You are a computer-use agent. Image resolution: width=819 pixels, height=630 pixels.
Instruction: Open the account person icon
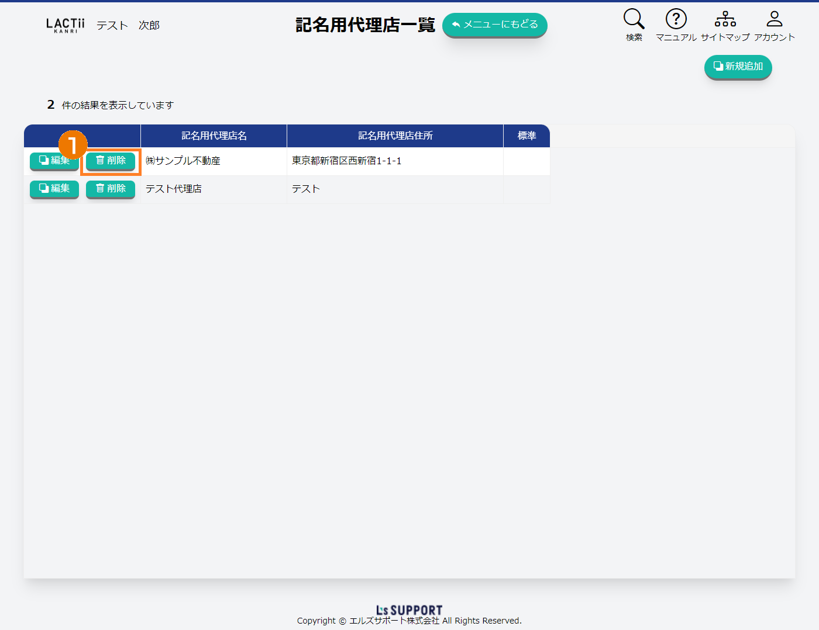(x=774, y=19)
